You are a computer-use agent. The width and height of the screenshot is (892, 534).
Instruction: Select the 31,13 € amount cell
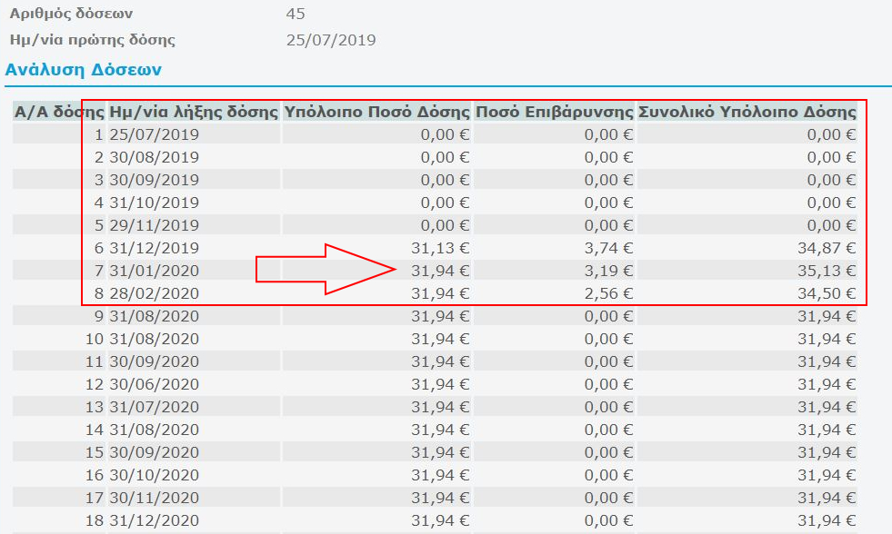440,248
